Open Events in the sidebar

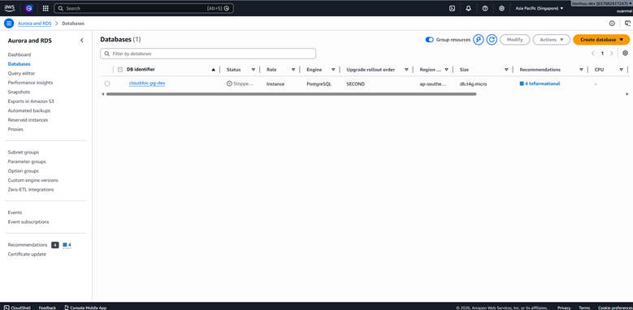[x=15, y=213]
